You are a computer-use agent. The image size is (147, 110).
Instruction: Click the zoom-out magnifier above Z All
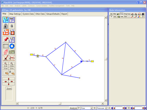point(6,63)
